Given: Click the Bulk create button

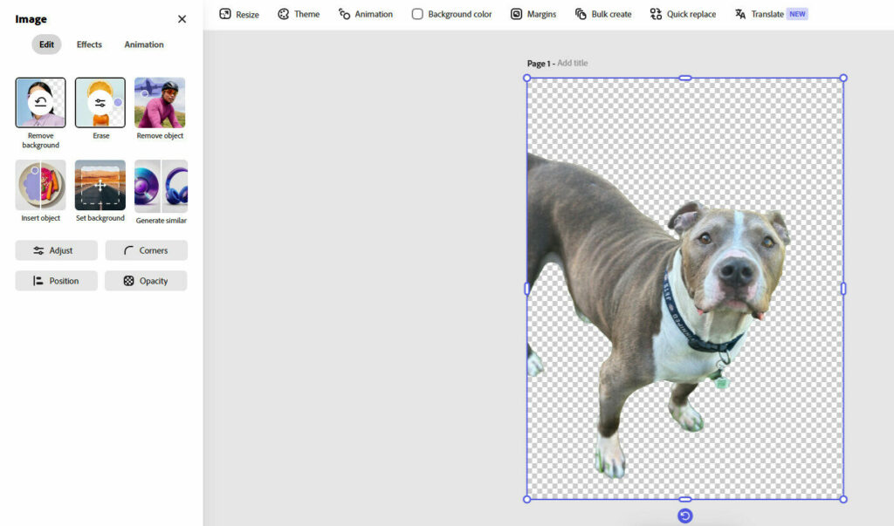Looking at the screenshot, I should (x=603, y=14).
